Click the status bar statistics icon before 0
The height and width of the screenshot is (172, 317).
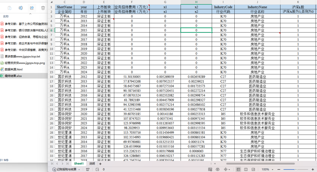tap(98, 170)
